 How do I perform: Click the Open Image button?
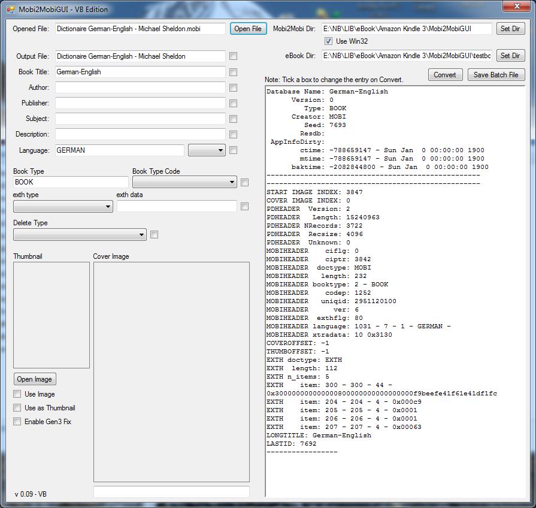pyautogui.click(x=35, y=379)
